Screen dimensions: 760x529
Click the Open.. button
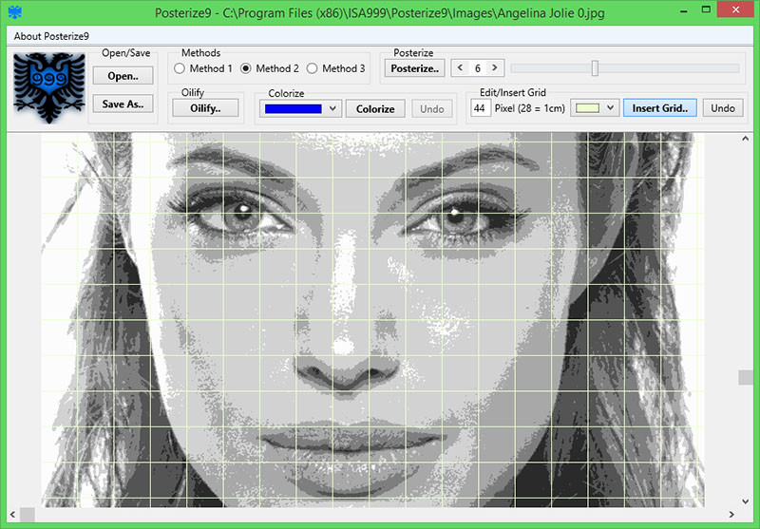(x=123, y=76)
